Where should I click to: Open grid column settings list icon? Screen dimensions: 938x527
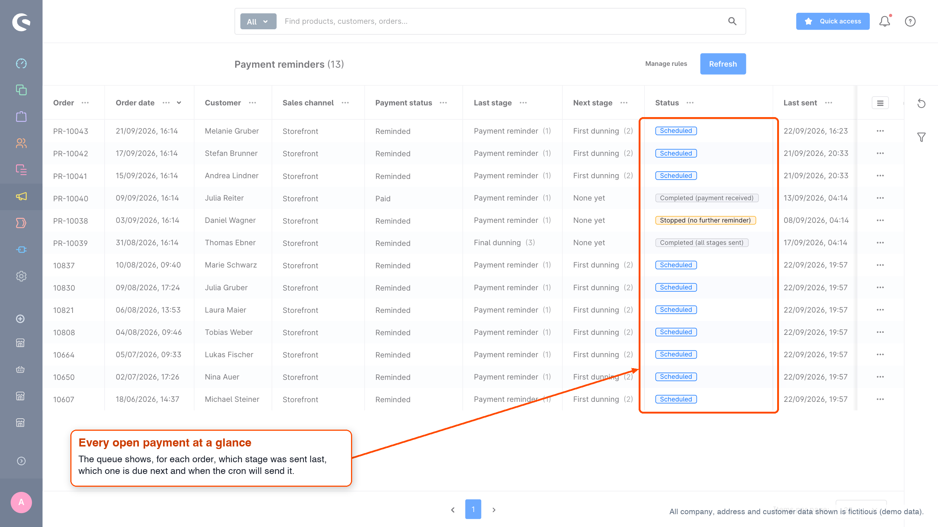tap(880, 103)
